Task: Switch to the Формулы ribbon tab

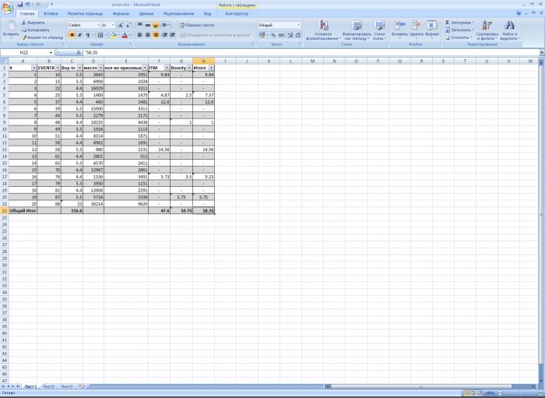Action: [x=121, y=13]
